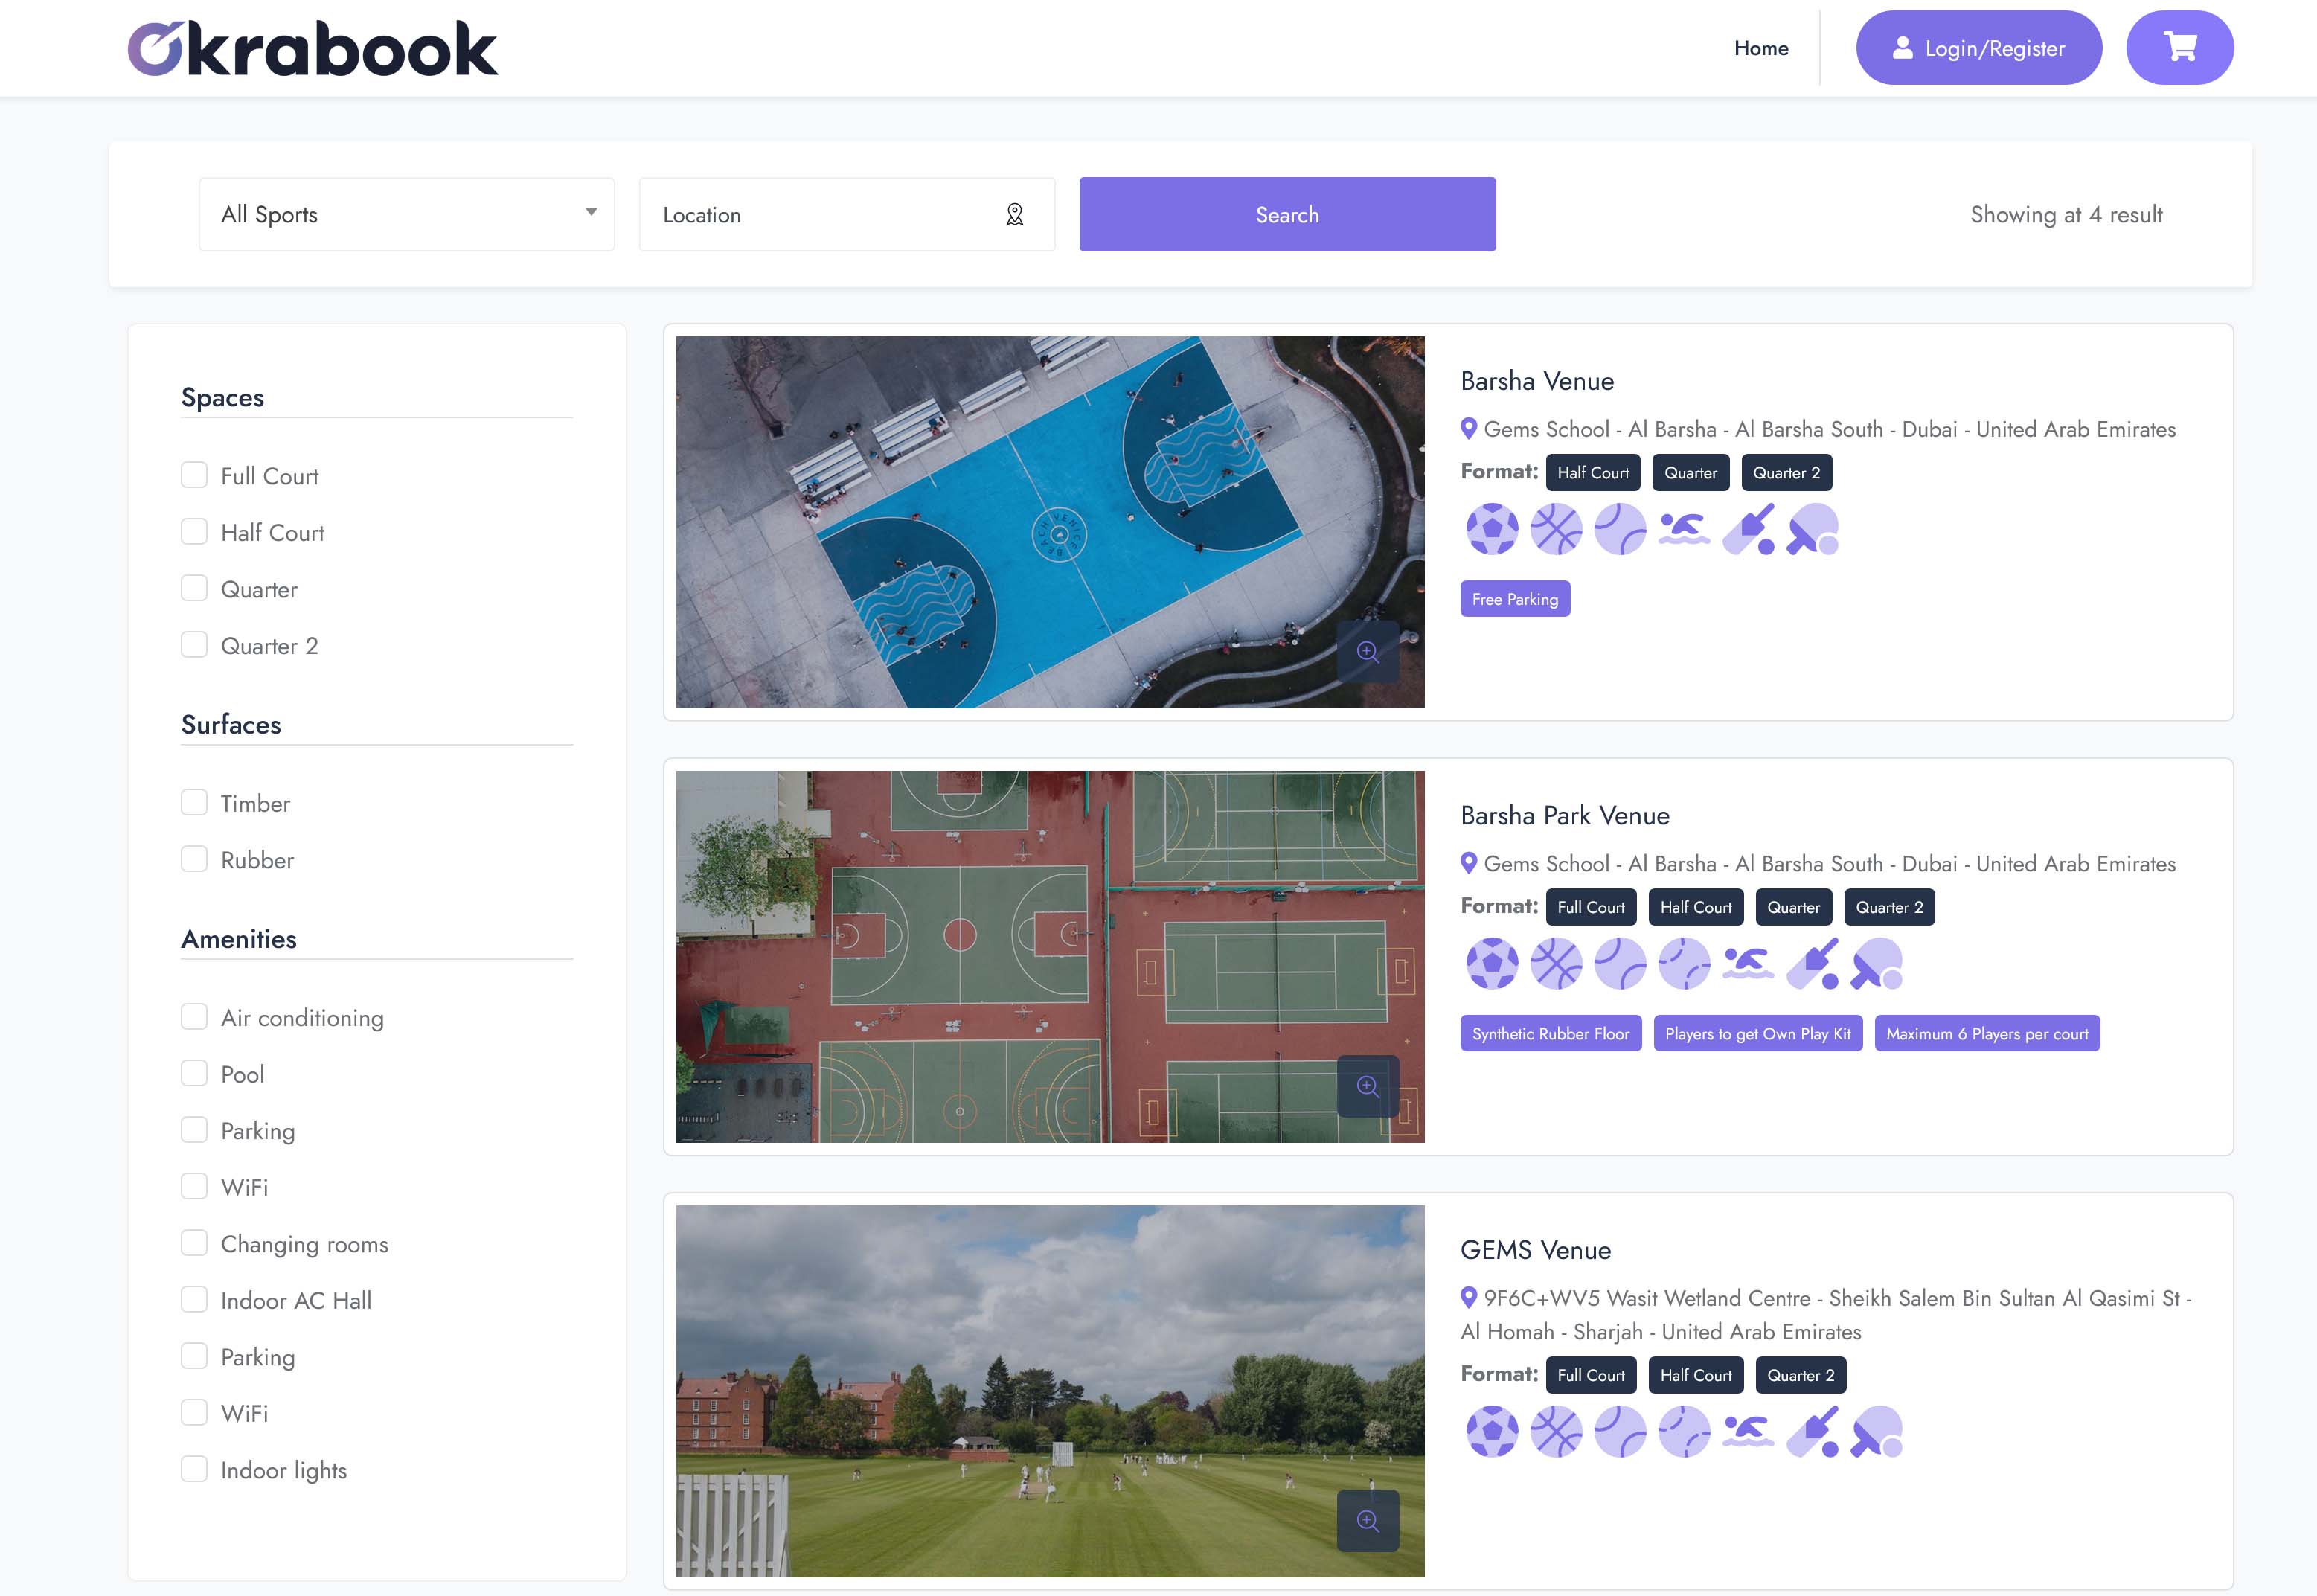The image size is (2317, 1596).
Task: Open the Barsha Venue title link
Action: 1537,381
